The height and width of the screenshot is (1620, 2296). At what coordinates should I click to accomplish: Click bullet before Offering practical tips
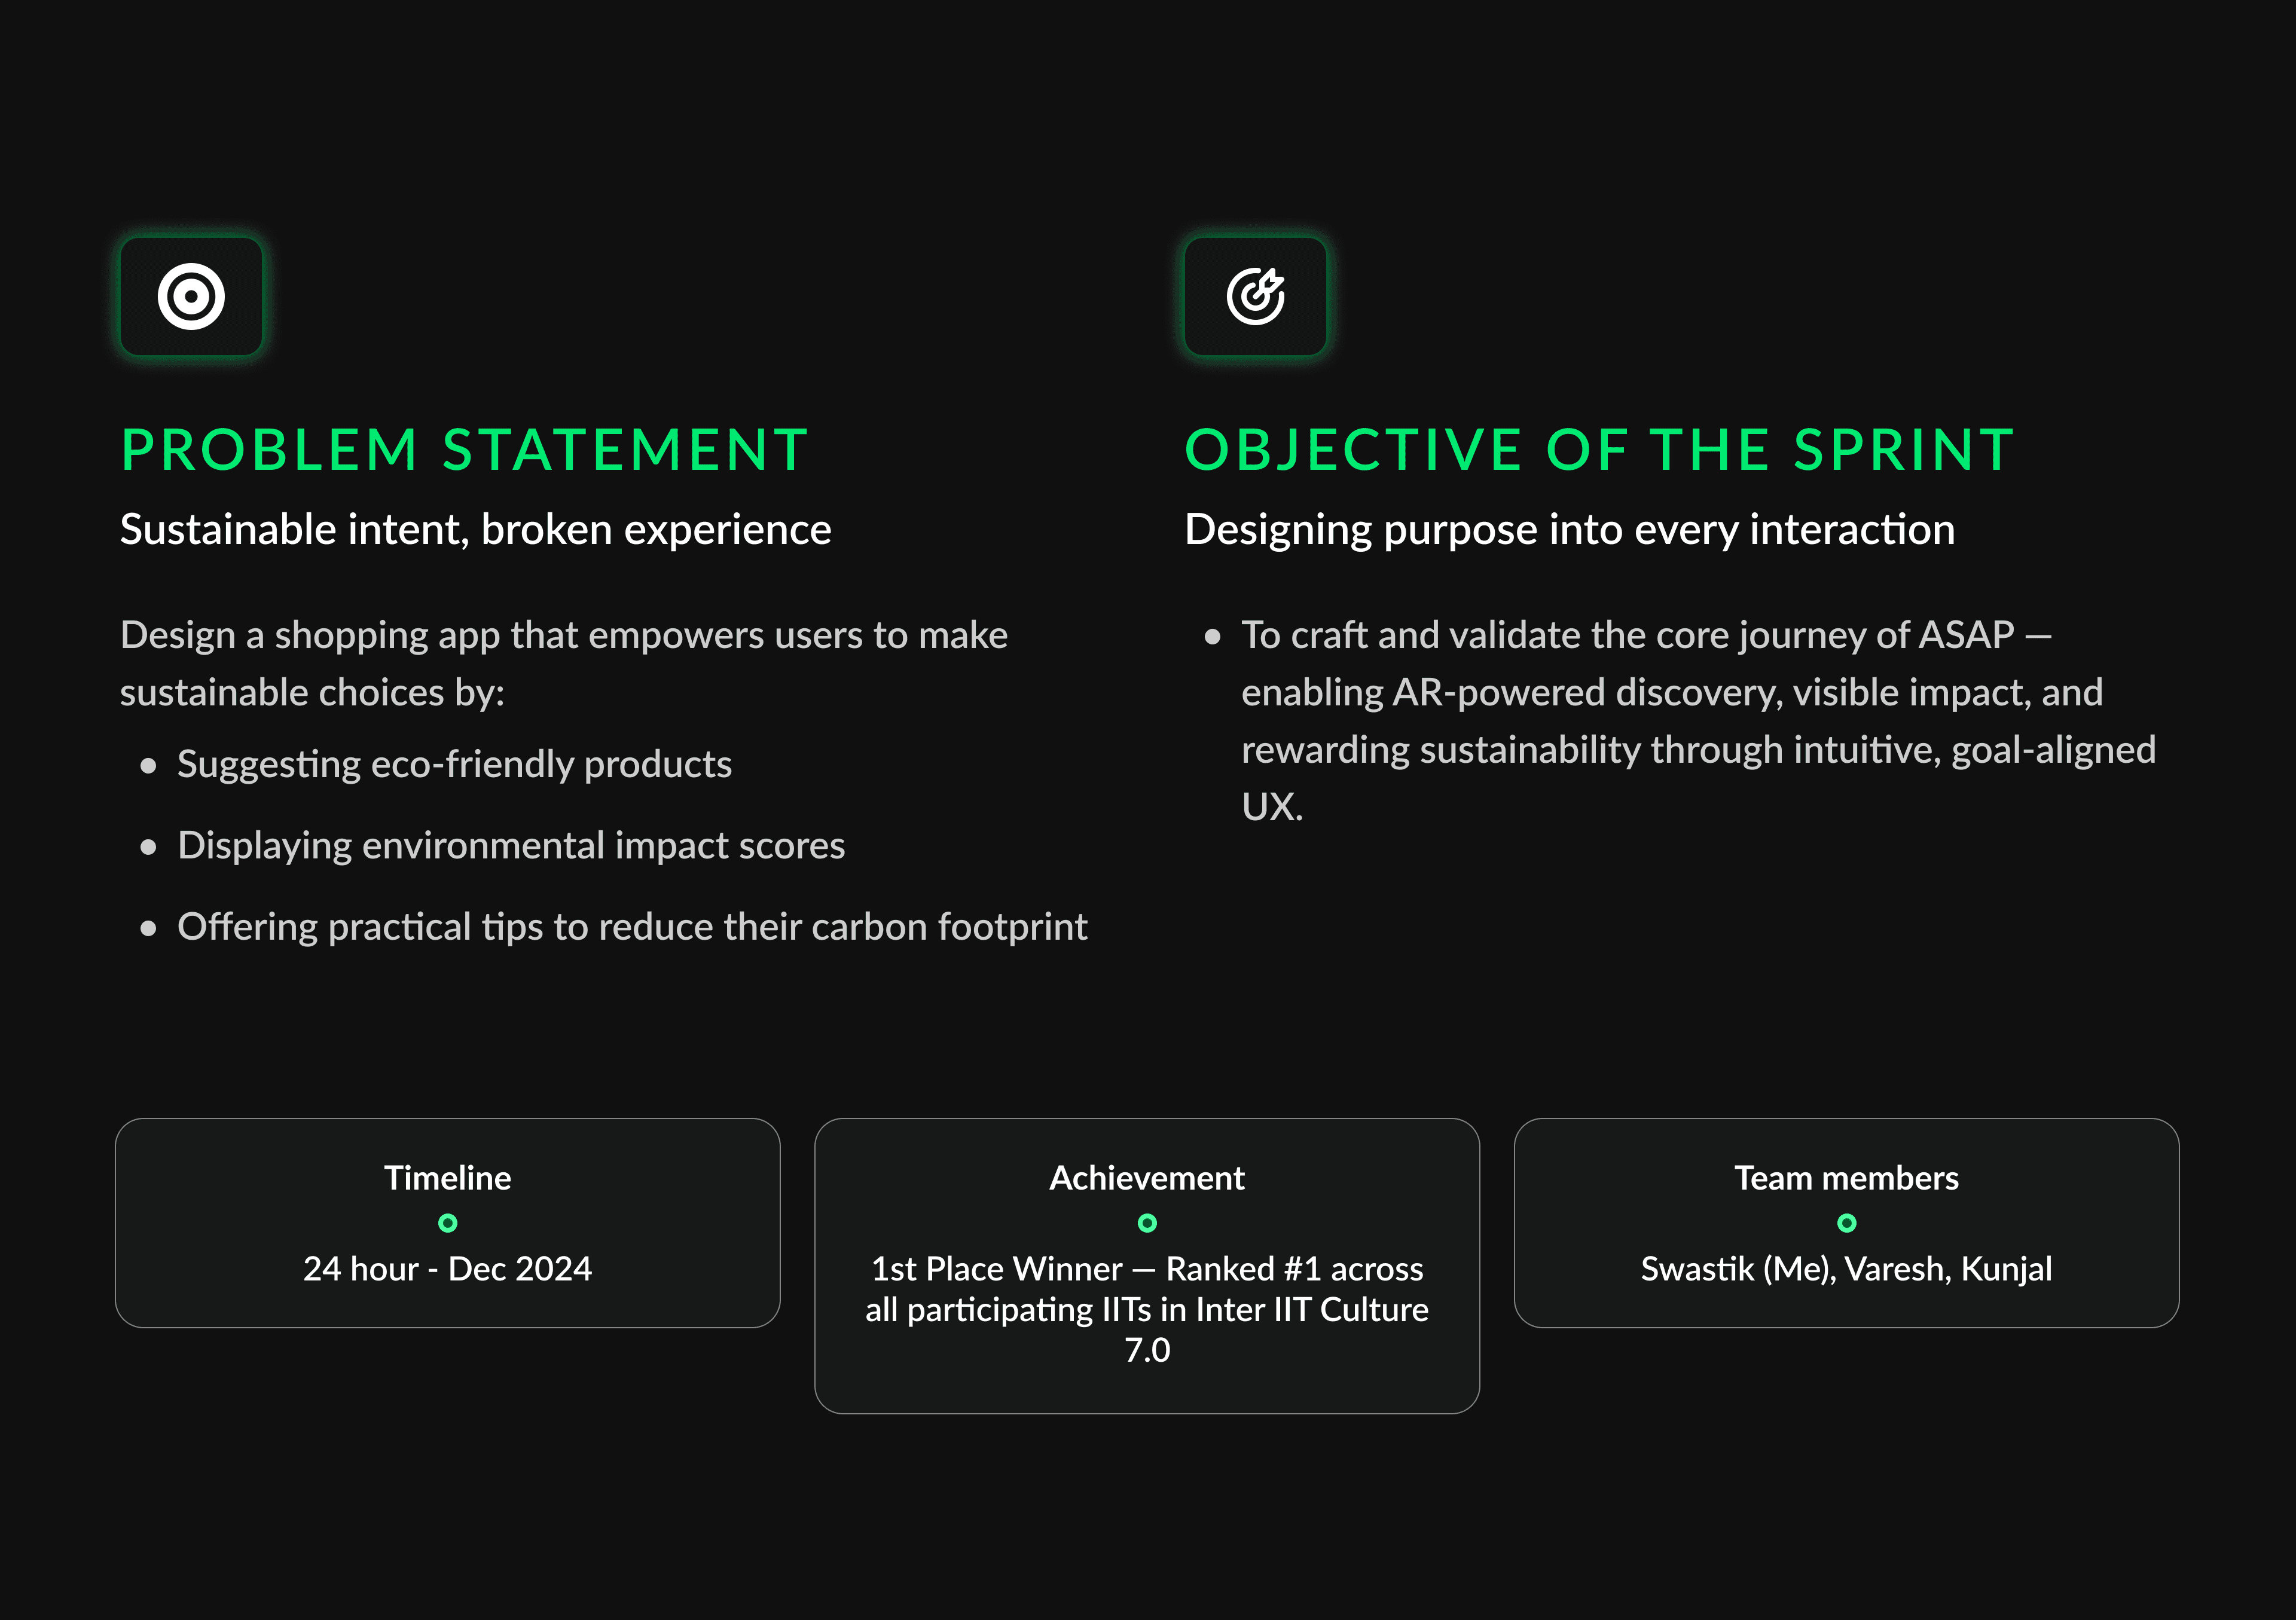(x=149, y=929)
